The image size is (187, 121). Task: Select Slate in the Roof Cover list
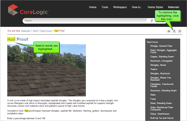point(153,95)
